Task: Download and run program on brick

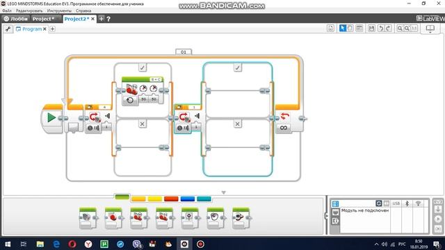Action: 438,219
